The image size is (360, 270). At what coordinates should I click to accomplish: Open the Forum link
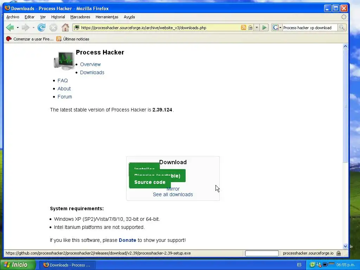coord(65,97)
